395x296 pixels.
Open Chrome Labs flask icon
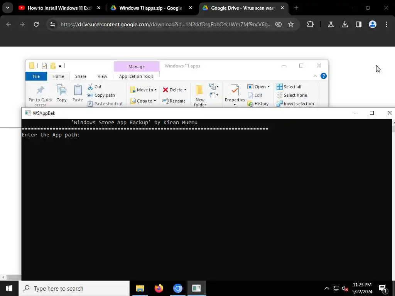(331, 24)
